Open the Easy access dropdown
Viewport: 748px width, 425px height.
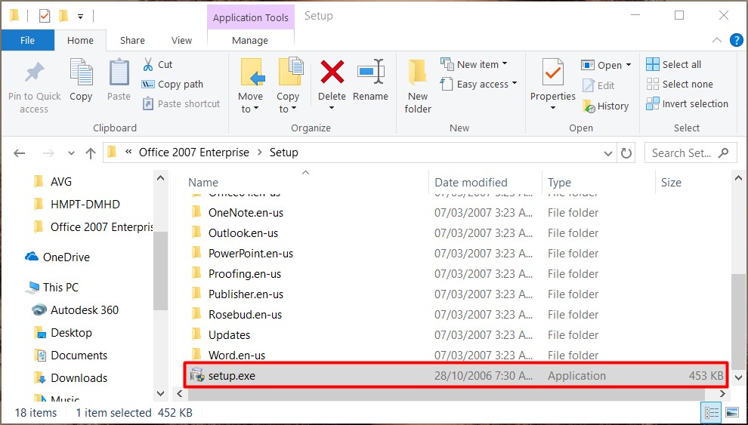click(x=515, y=84)
